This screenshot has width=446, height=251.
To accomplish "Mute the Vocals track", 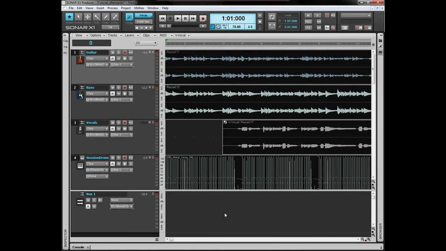I will pyautogui.click(x=113, y=123).
